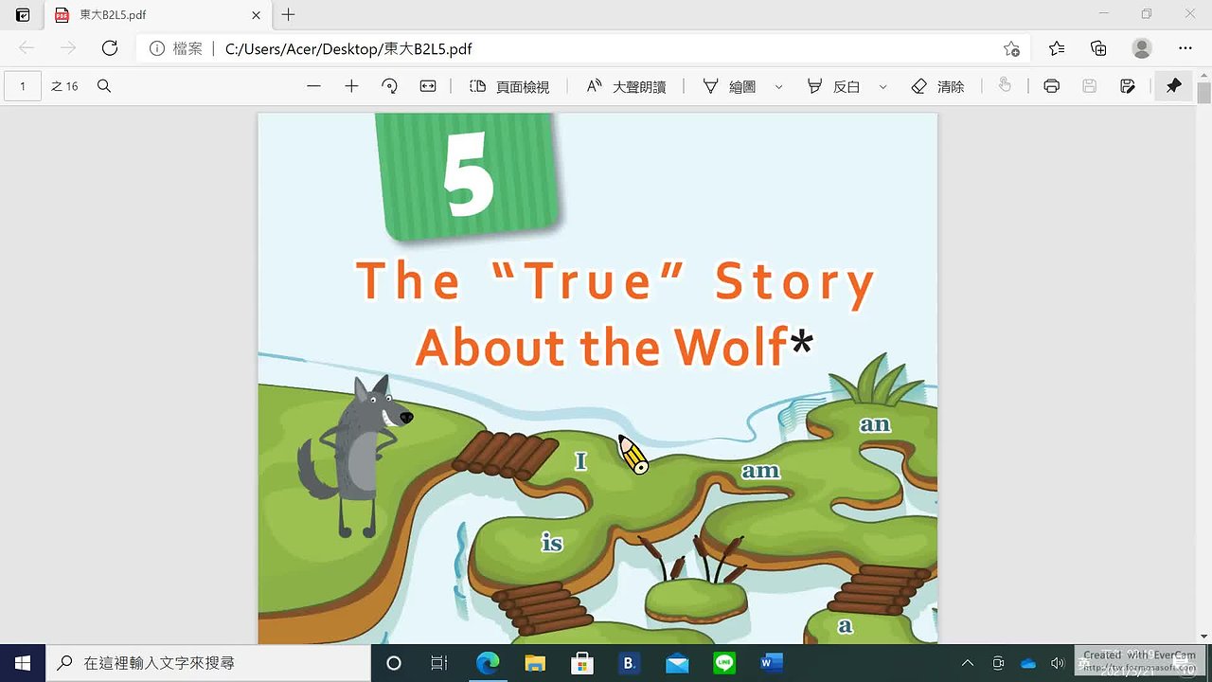Open the volume control
Viewport: 1212px width, 682px height.
[x=1058, y=663]
